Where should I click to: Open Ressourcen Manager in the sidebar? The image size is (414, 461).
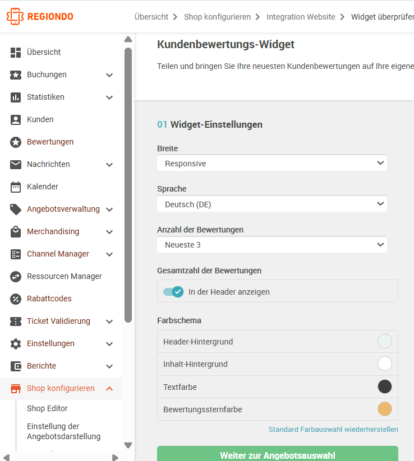pos(65,276)
